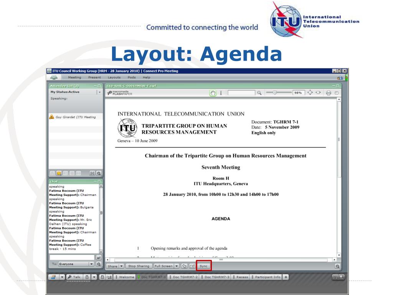Click the grid view icon in Attendee List
The height and width of the screenshot is (295, 393).
coord(92,173)
